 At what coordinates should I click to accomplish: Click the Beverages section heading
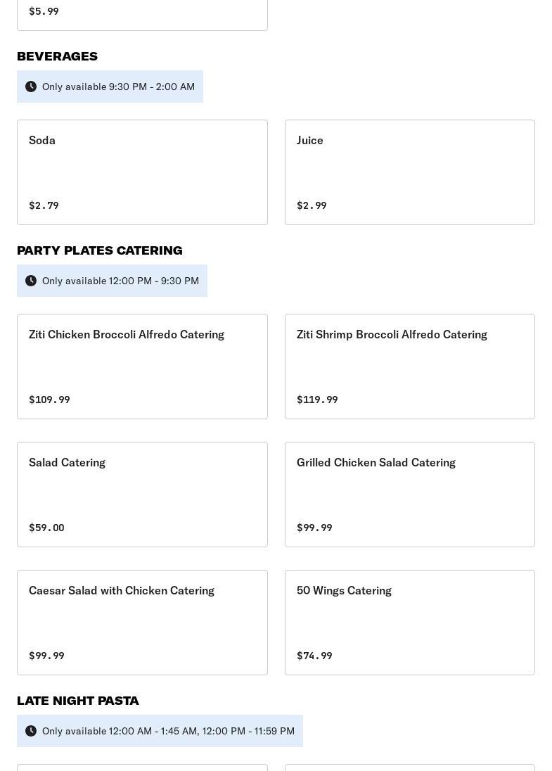(x=58, y=56)
